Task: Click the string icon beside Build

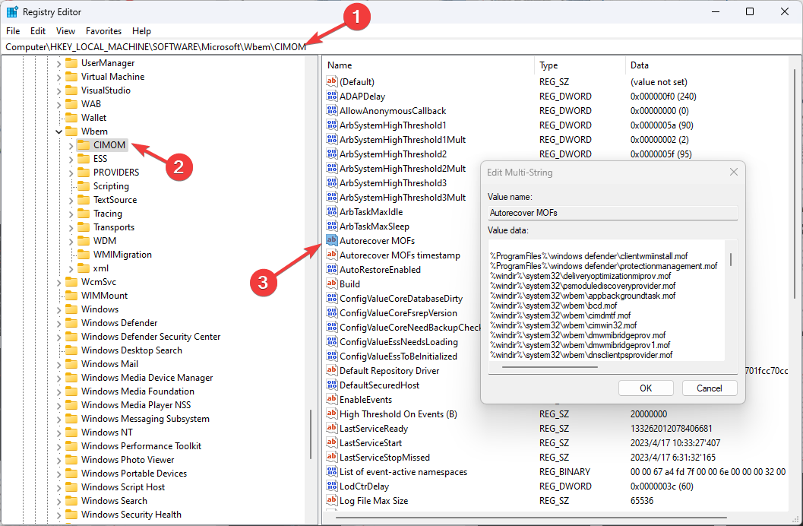Action: [x=332, y=284]
